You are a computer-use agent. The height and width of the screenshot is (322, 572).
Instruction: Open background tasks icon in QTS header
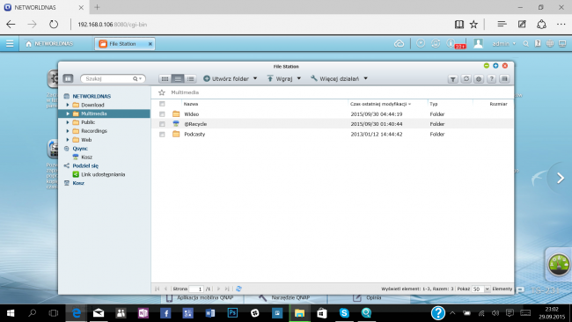tap(421, 43)
